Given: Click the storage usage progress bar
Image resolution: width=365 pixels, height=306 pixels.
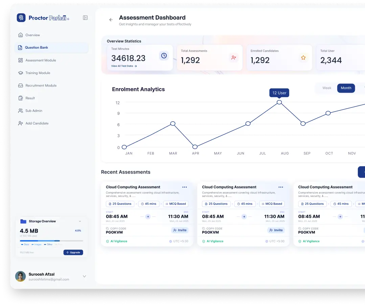Looking at the screenshot, I should (x=51, y=241).
